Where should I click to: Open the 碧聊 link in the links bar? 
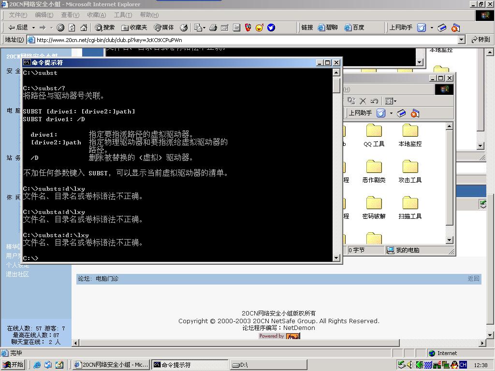point(328,28)
